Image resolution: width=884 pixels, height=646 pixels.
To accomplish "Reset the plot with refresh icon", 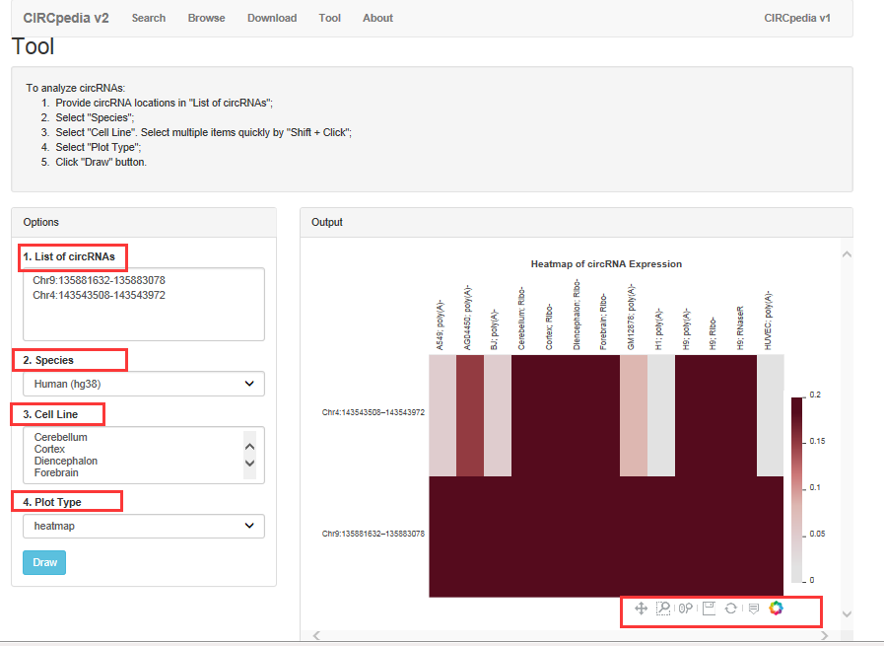I will 730,609.
